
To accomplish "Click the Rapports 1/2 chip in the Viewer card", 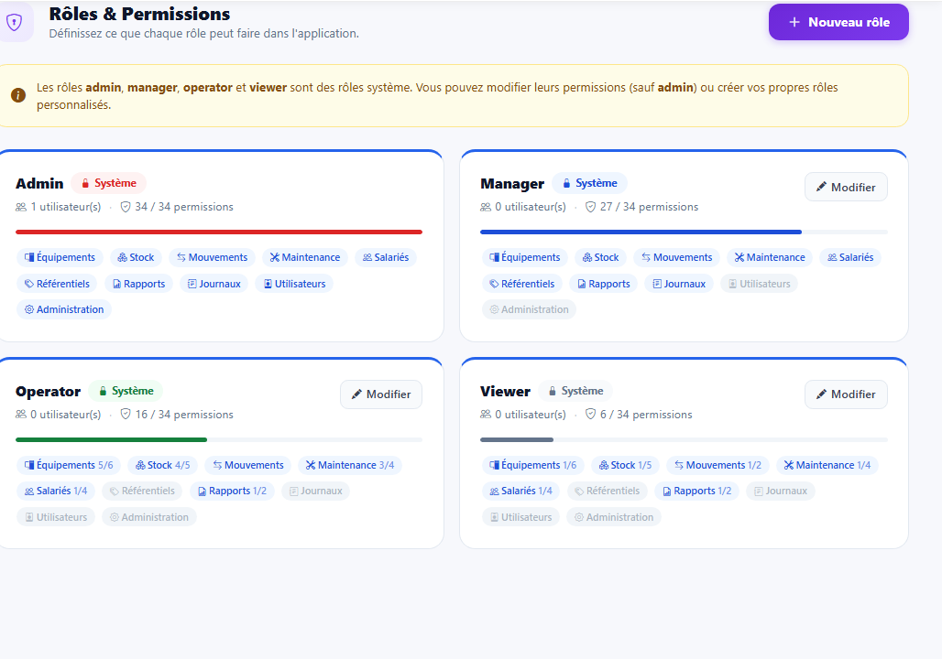I will (x=697, y=491).
